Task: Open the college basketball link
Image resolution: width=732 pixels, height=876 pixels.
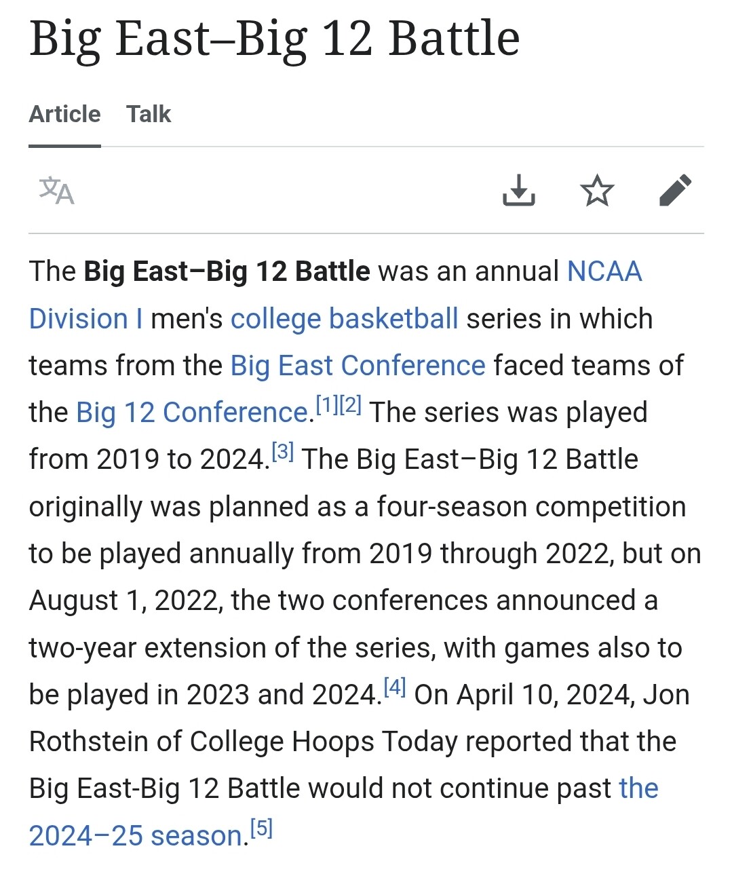Action: [345, 318]
